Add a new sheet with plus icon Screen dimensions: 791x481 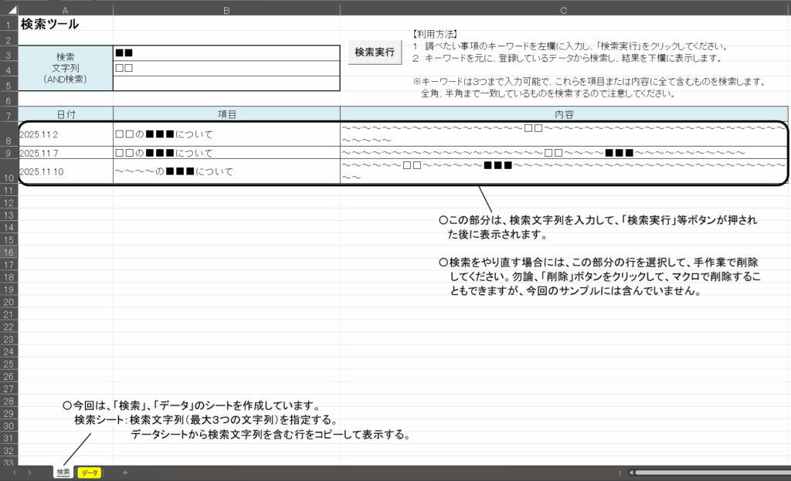point(124,472)
